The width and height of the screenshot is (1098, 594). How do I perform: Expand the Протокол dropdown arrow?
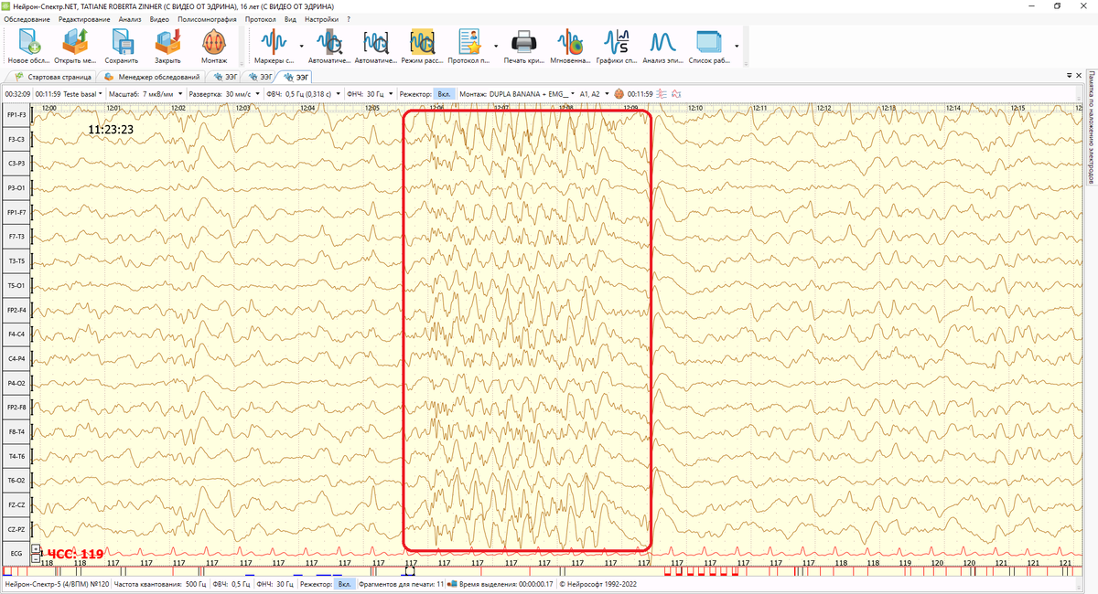(x=496, y=46)
